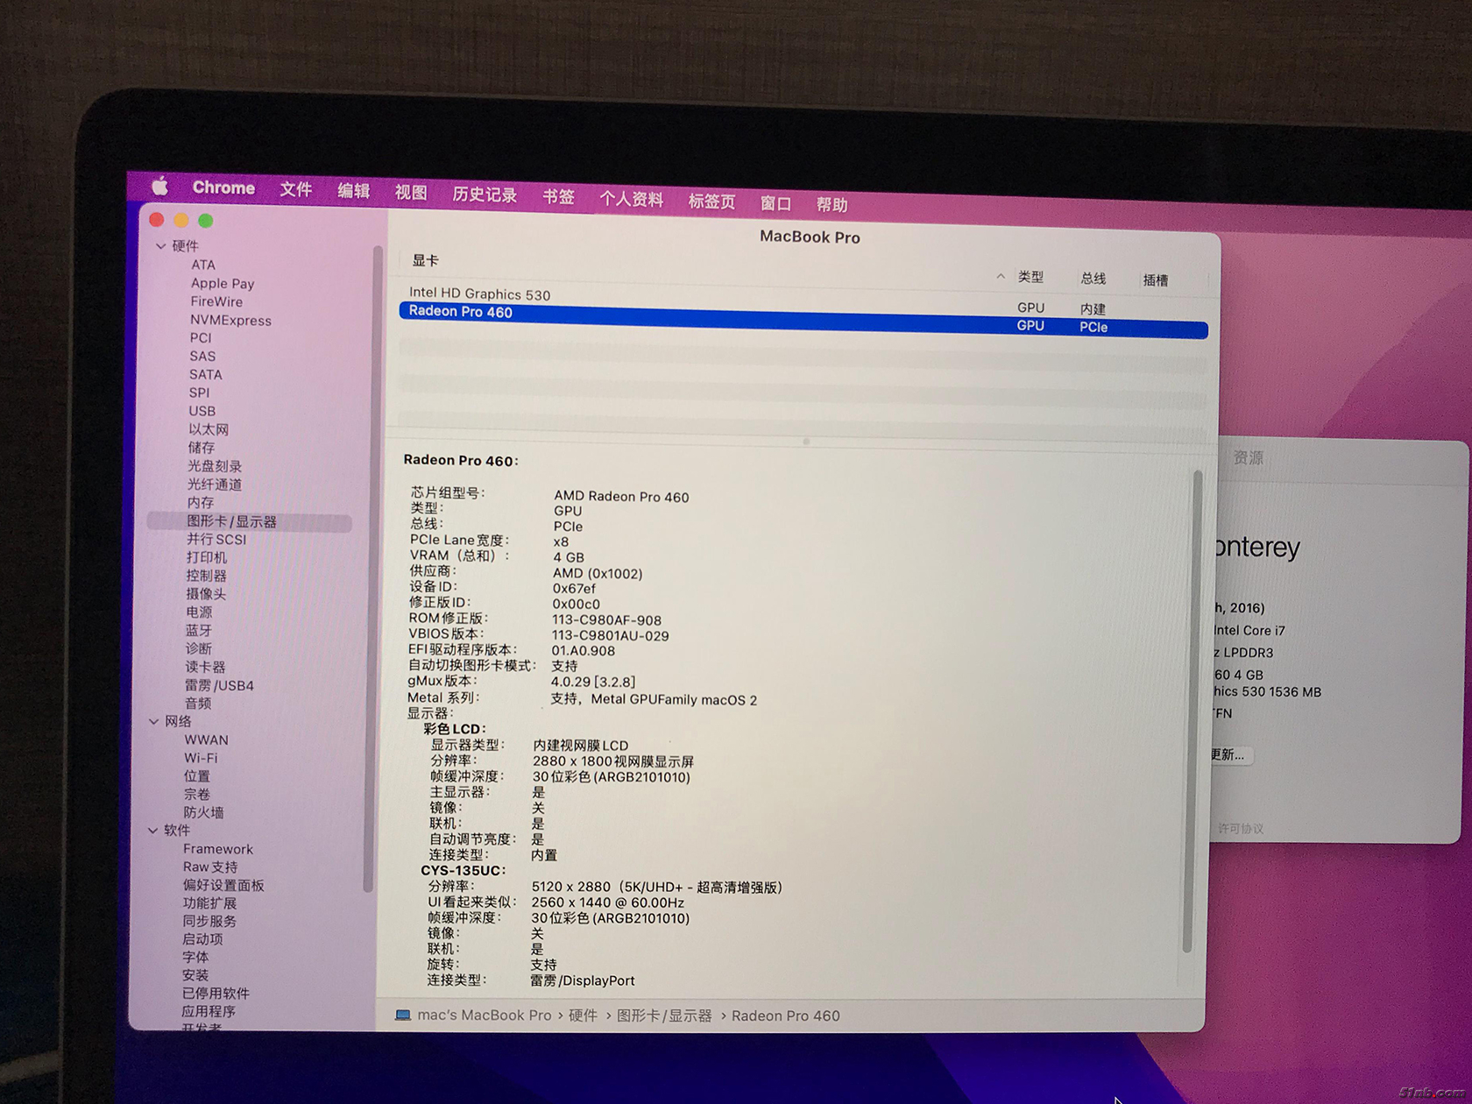Viewport: 1472px width, 1104px height.
Task: Select 打印机 in the sidebar
Action: 207,557
